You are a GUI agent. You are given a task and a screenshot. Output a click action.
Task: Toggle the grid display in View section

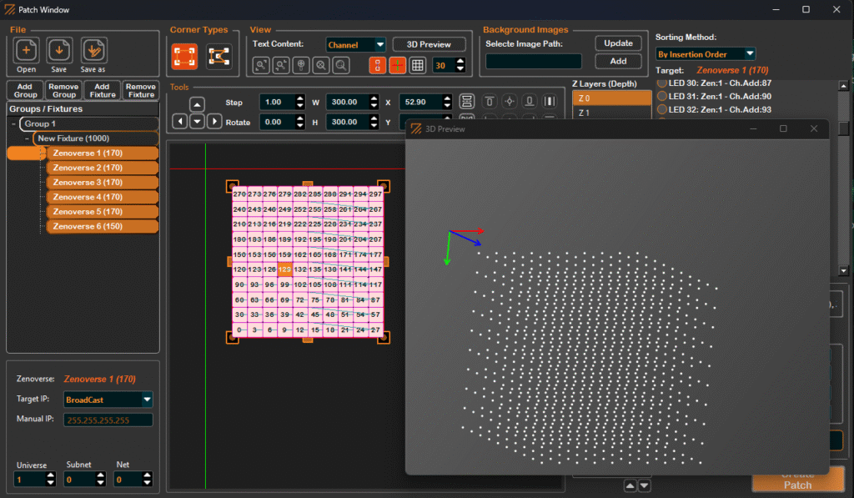pos(416,64)
